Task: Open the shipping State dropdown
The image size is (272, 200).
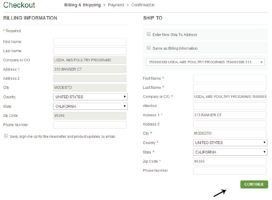Action: click(230, 152)
